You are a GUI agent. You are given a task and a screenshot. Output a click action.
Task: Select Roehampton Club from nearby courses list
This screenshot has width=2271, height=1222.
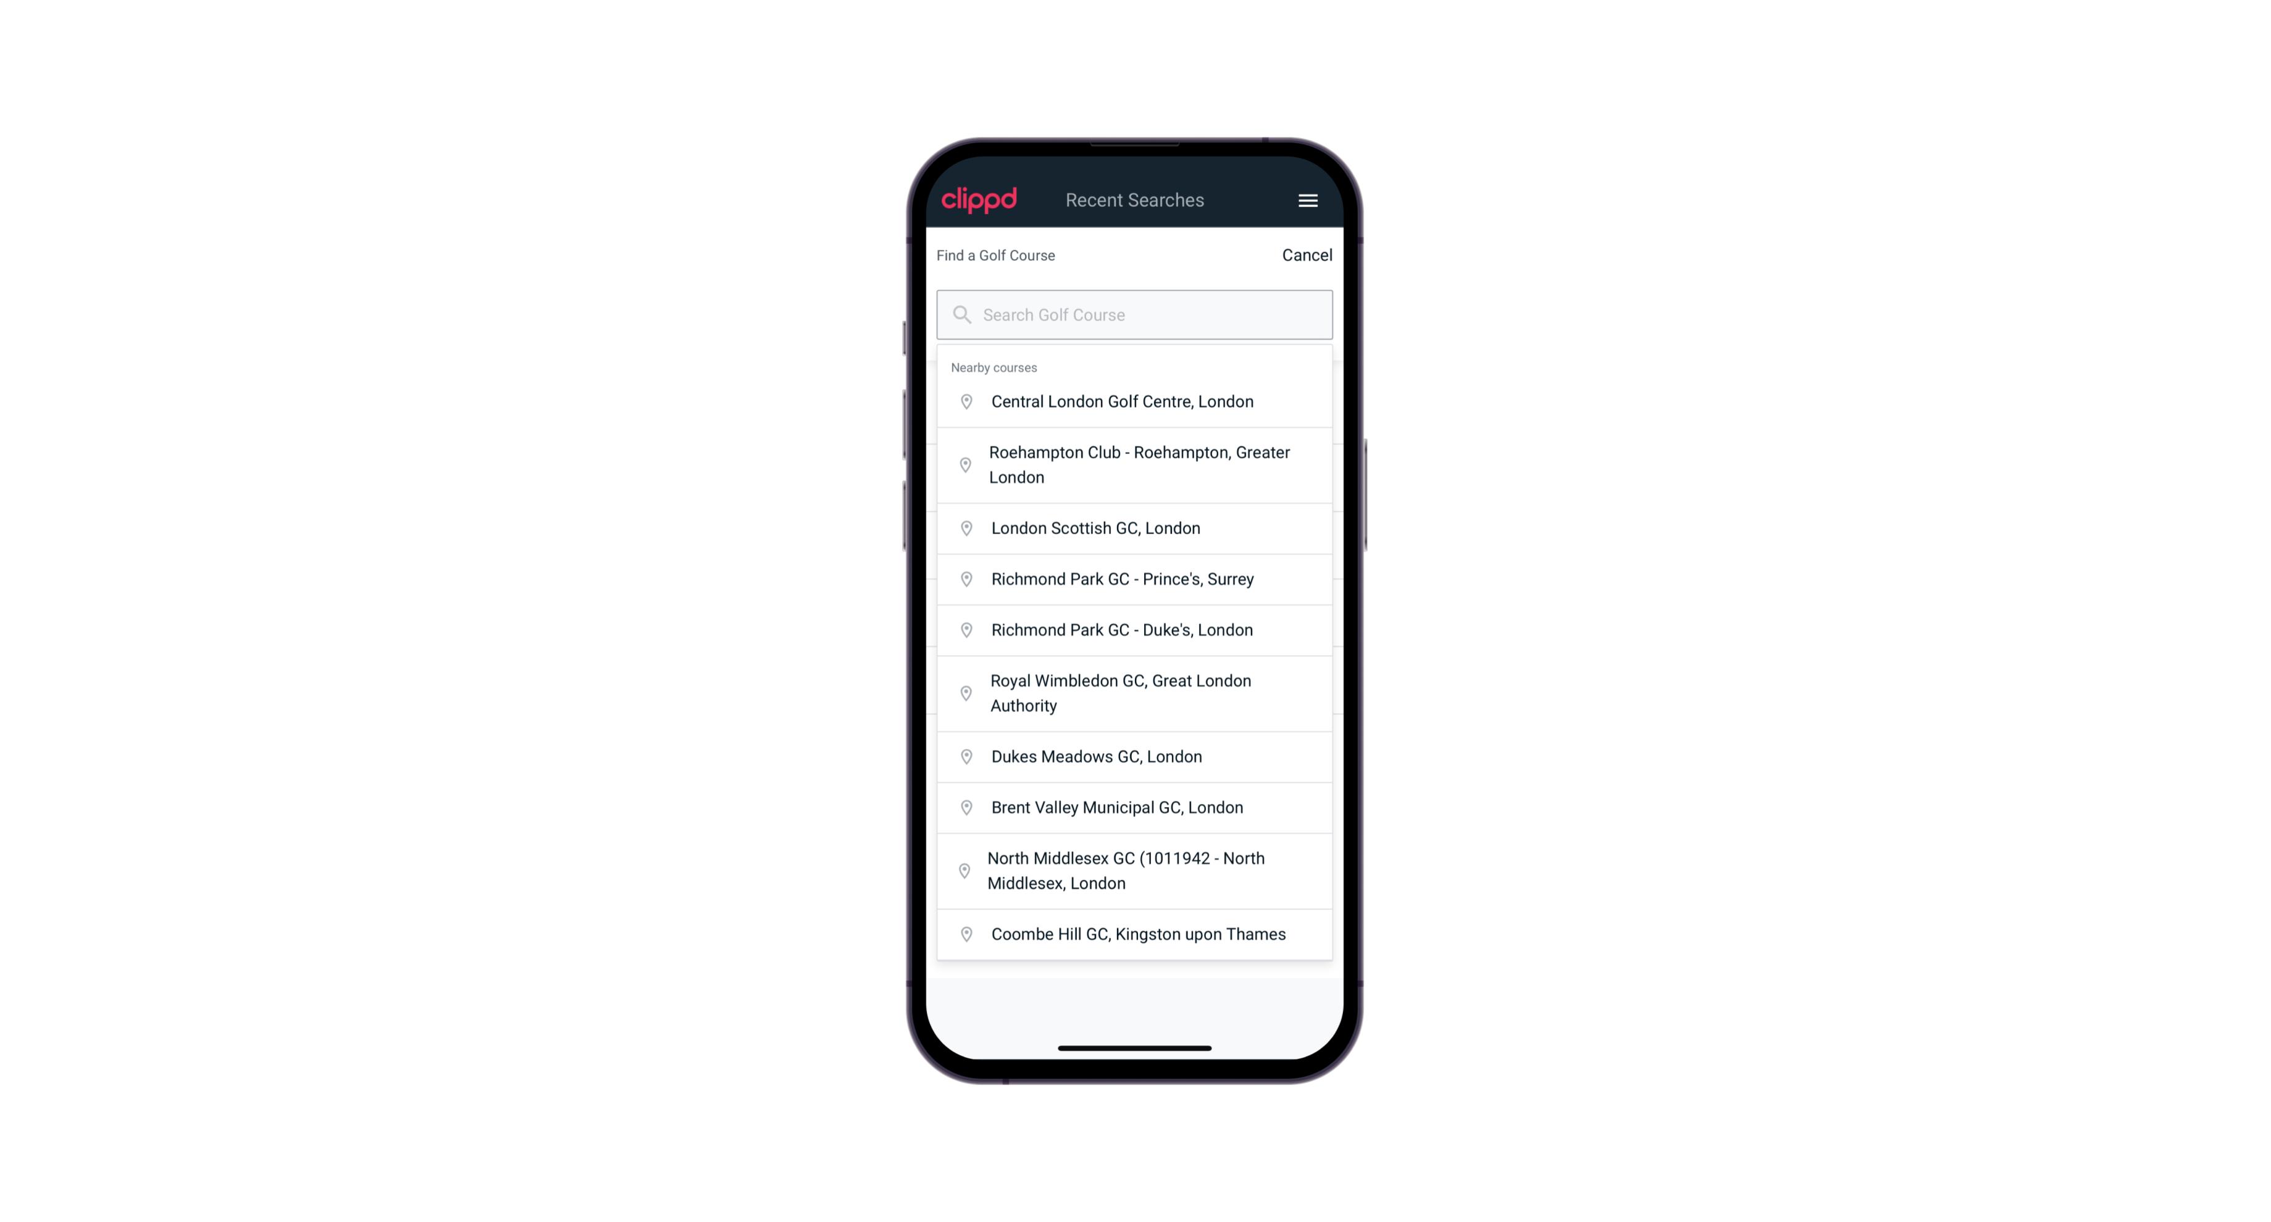pos(1134,465)
